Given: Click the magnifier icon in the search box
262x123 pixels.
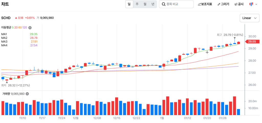Looking at the screenshot, I should point(163,4).
